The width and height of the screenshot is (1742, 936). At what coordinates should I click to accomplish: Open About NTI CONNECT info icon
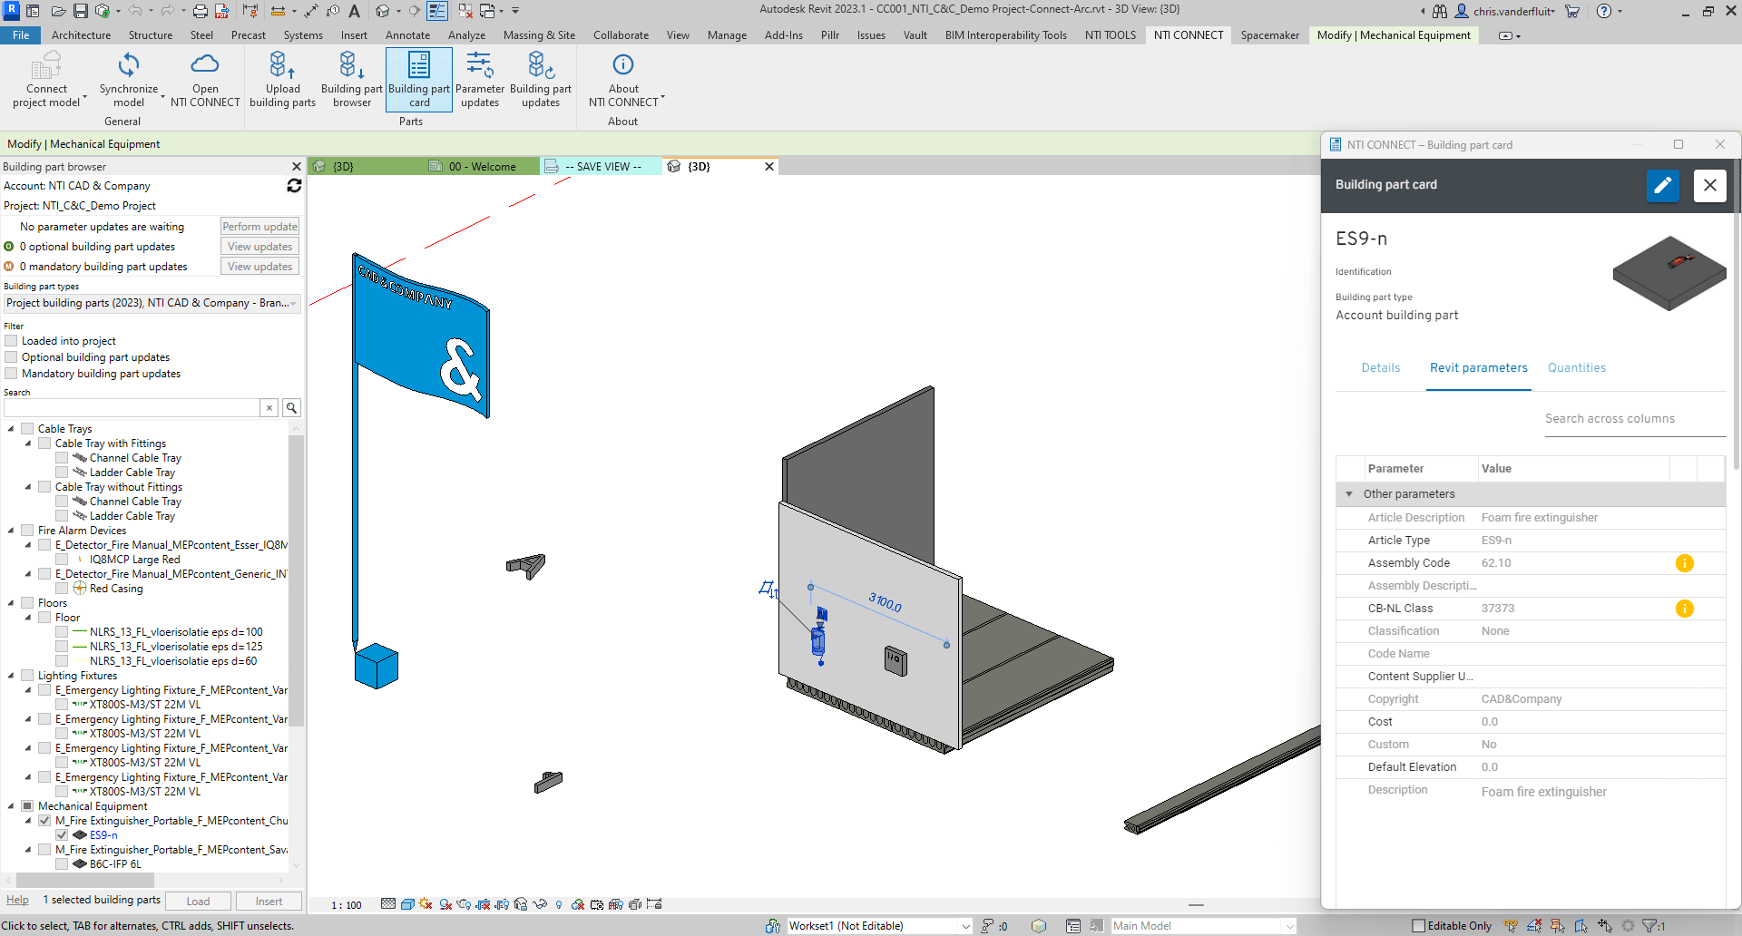tap(623, 64)
